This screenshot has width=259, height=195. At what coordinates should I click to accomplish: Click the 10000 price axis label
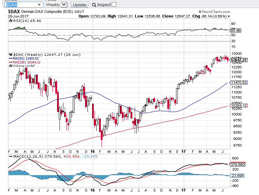click(x=237, y=114)
